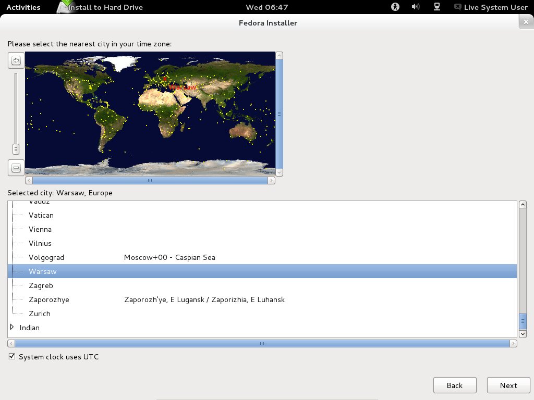Click the red Warsaw marker on the map
Viewport: 534px width, 400px height.
(165, 79)
